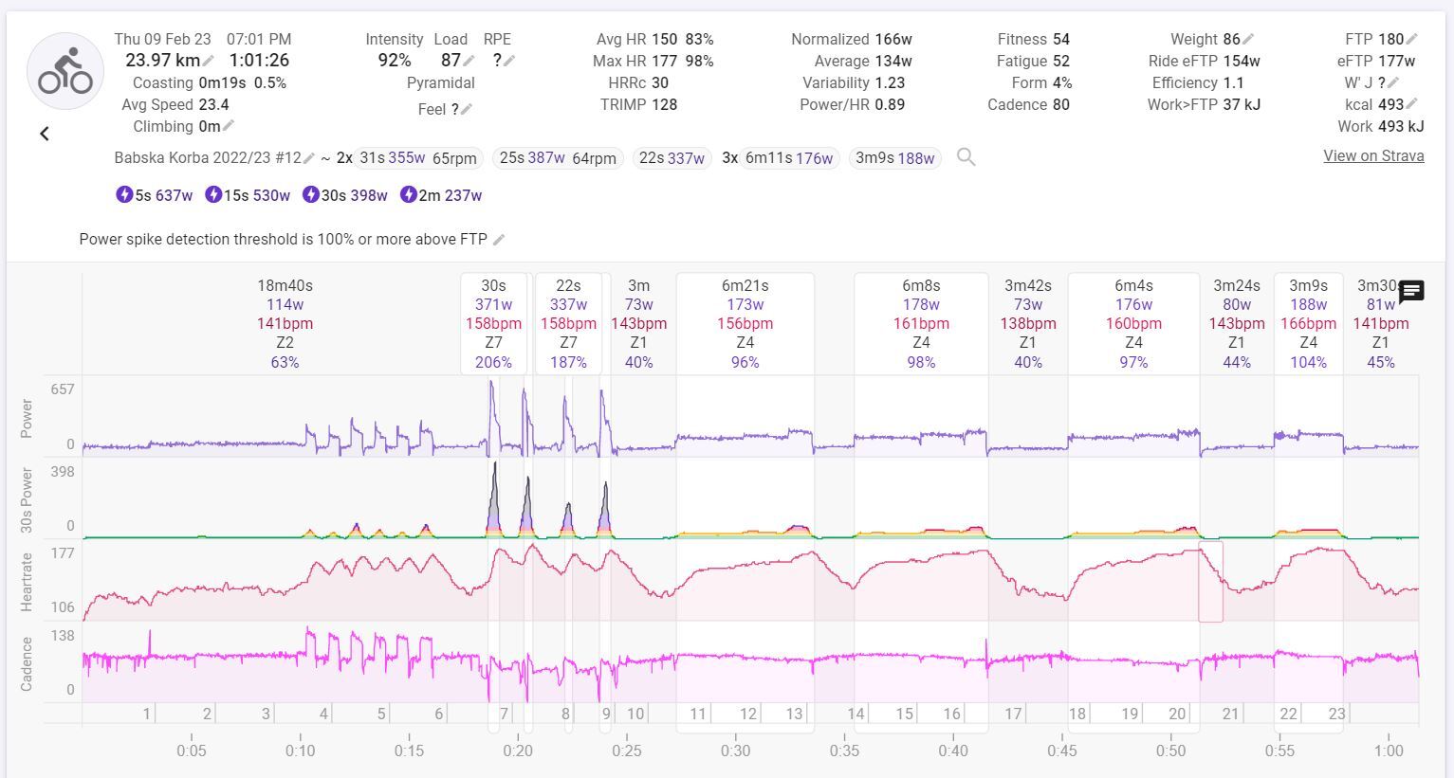Select the 22s 337w Z7 interval card
The image size is (1454, 778).
[x=568, y=323]
